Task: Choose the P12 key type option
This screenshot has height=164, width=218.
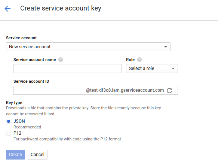Action: tap(9, 133)
